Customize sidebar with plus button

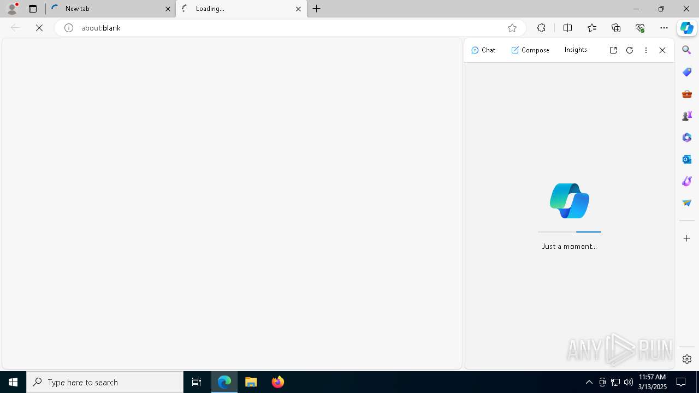[687, 239]
